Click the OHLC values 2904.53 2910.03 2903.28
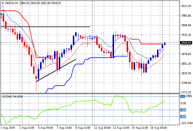The height and width of the screenshot is (131, 193). pos(35,3)
